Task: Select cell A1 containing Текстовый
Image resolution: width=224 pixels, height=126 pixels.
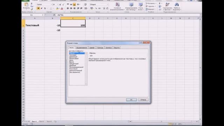Action: [35, 23]
